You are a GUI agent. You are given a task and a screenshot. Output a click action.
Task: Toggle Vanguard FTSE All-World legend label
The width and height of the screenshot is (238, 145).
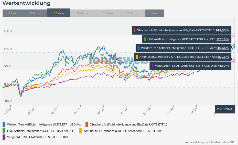point(38,137)
